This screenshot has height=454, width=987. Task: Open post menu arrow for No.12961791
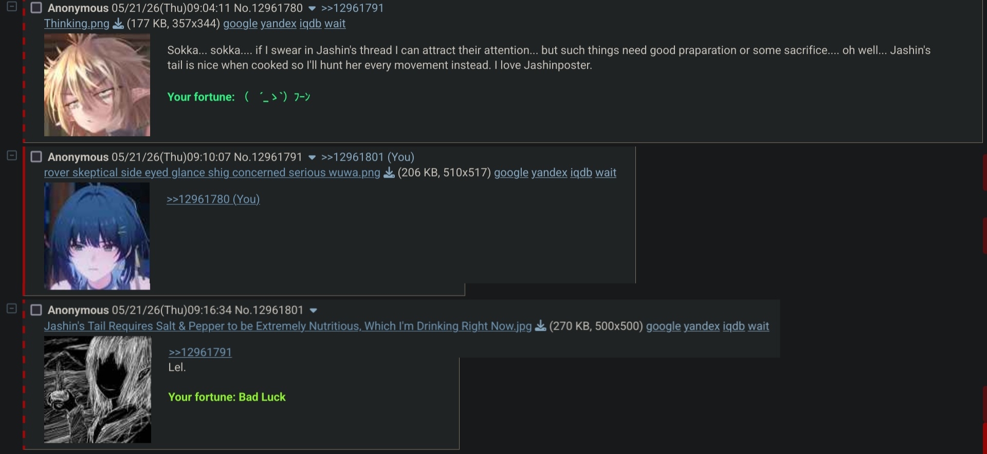pyautogui.click(x=312, y=158)
